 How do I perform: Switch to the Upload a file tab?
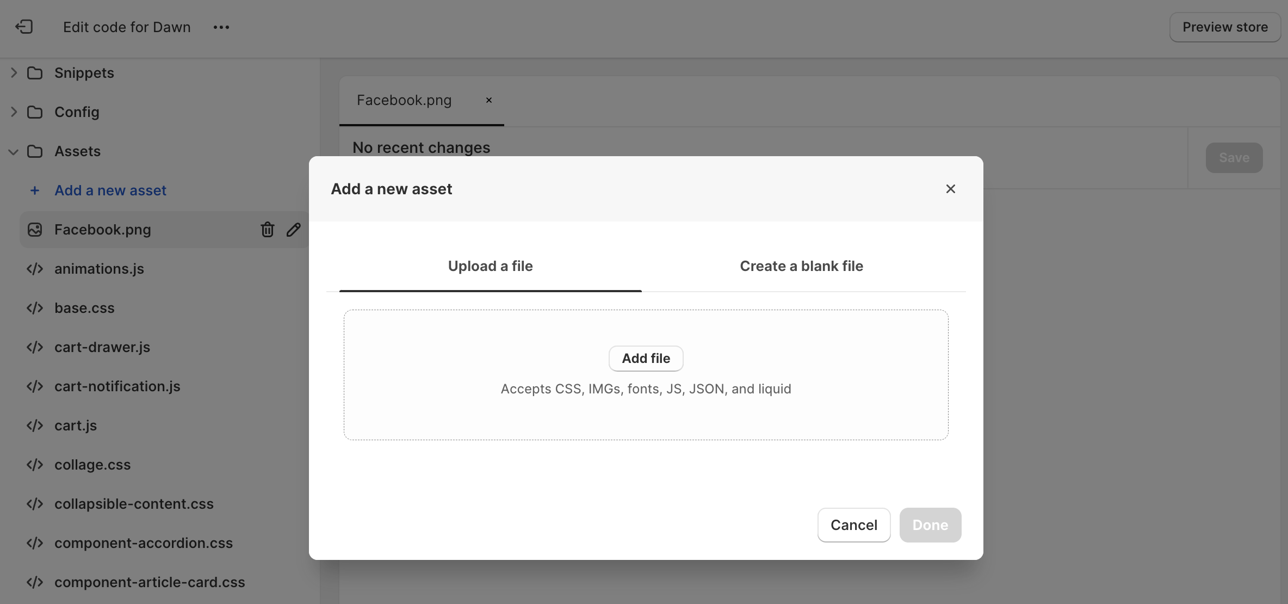coord(491,266)
